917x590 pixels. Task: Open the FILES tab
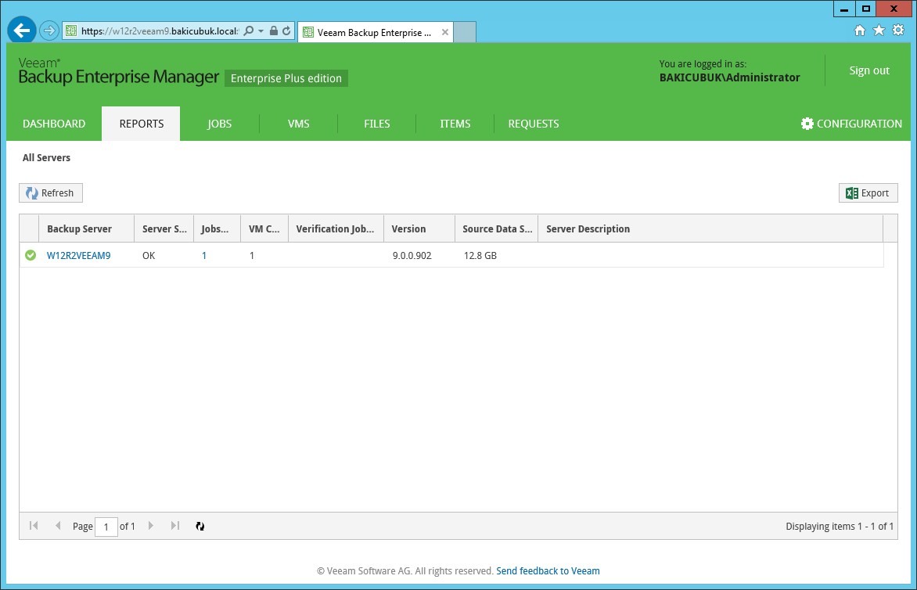[x=376, y=124]
